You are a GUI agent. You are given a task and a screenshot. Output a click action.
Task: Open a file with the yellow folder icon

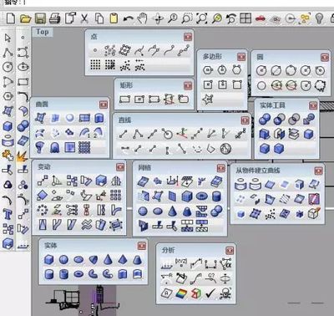tap(25, 18)
